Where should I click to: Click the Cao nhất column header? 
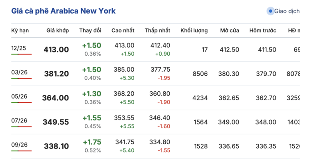[x=123, y=31]
